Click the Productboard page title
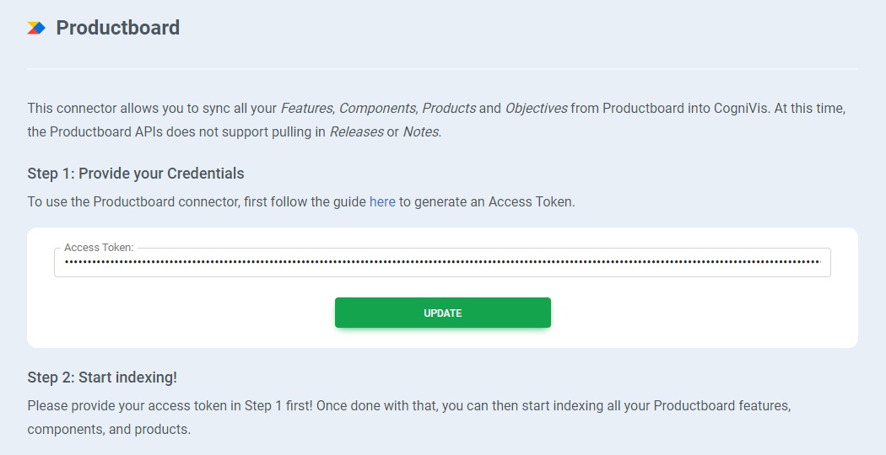Viewport: 886px width, 455px height. click(x=117, y=28)
